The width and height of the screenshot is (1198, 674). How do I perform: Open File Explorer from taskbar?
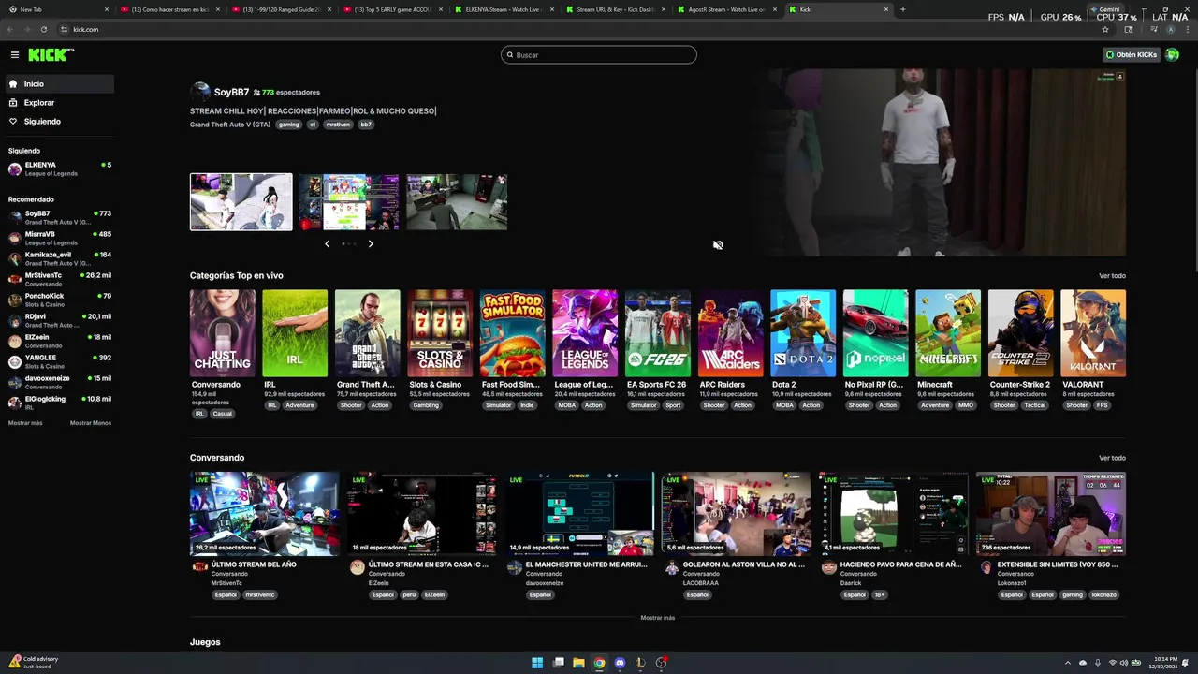click(578, 663)
